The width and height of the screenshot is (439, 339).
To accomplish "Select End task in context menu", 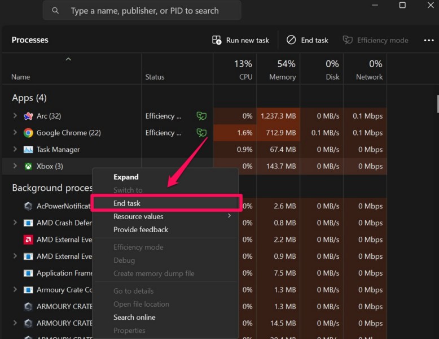I will tap(127, 203).
